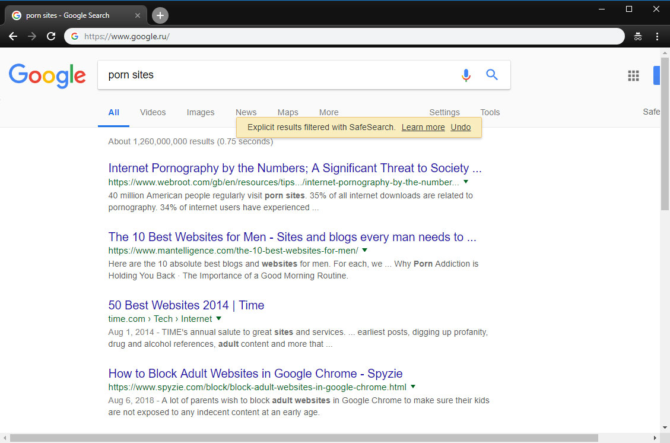The image size is (670, 443).
Task: Open the dropdown next to the mantelligence.com URL
Action: (x=364, y=250)
